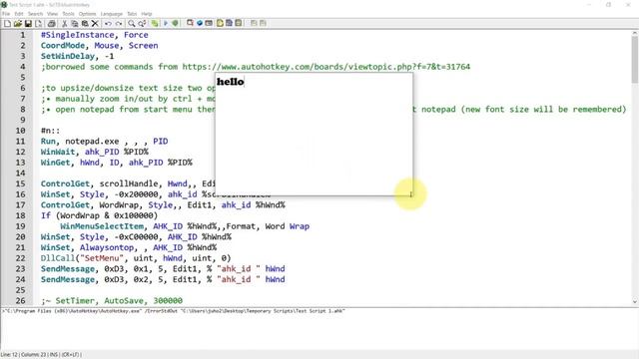Click the up arrow of the editor scrollbar
Viewport: 639px width, 359px height.
(635, 33)
